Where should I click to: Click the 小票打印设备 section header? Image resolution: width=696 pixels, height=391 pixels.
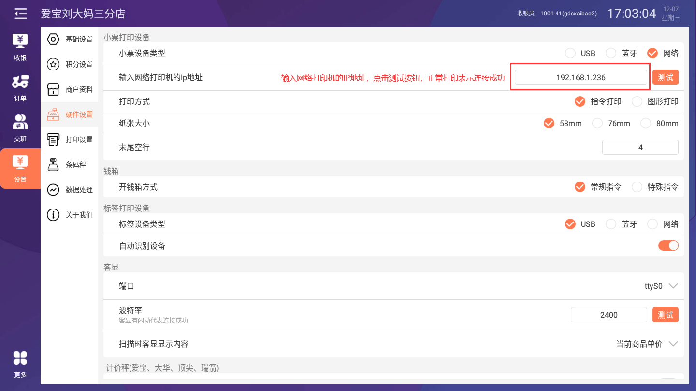tap(127, 37)
